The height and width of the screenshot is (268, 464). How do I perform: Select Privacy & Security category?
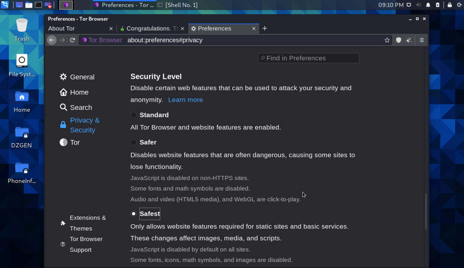80,125
